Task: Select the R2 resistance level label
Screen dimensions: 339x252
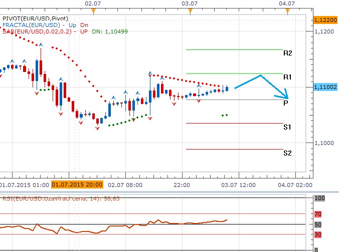Action: coord(287,53)
